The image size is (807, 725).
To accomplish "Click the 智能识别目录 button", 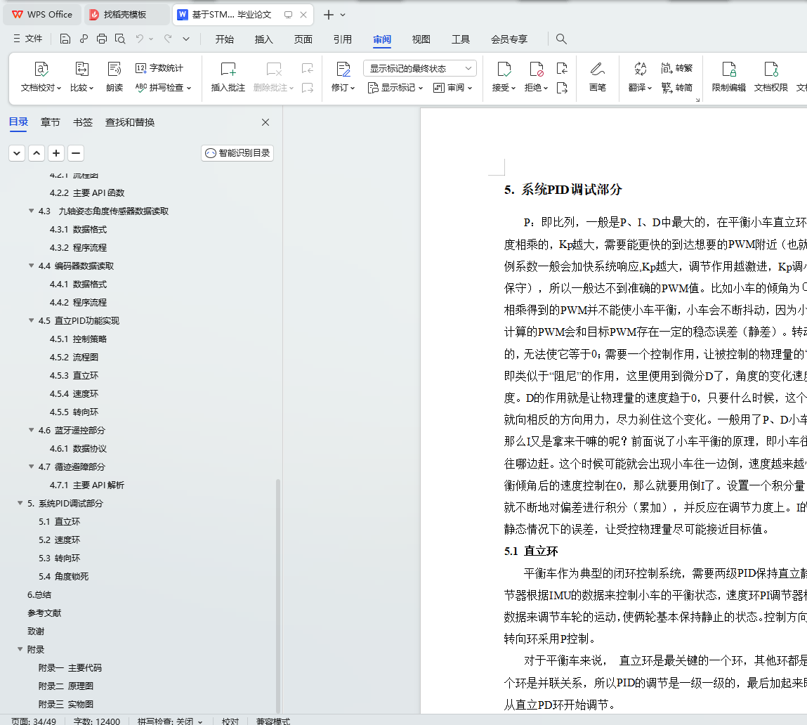I will [x=237, y=153].
